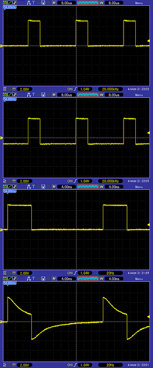153x368 pixels.
Task: Click the M timebase icon in the 21:59 capture
Action: pyautogui.click(x=54, y=187)
